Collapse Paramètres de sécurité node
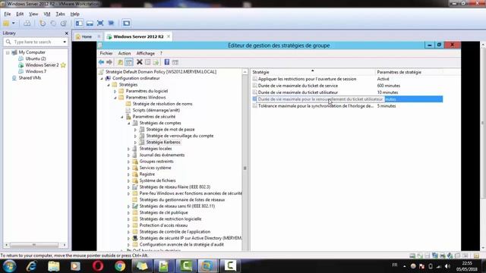The height and width of the screenshot is (273, 486). point(122,117)
